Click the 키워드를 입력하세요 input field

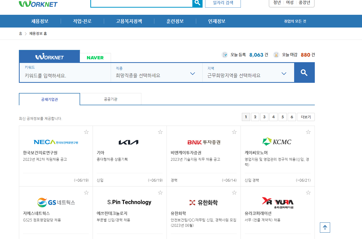coord(65,73)
